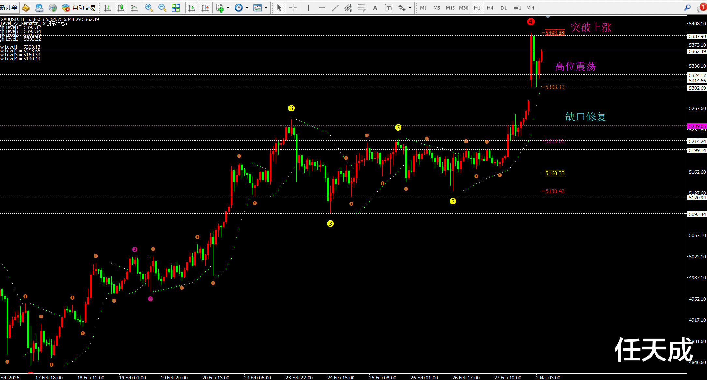Select the trendline drawing tool
707x380 pixels.
coord(335,8)
